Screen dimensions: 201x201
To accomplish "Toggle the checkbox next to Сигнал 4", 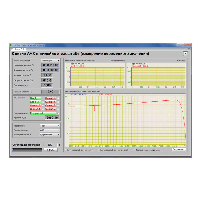I will point(43,109).
